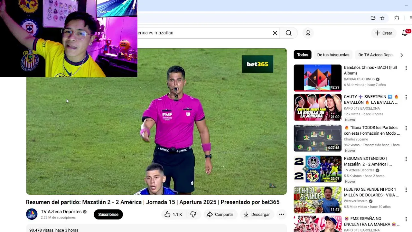Open the notifications bell

coord(405,33)
